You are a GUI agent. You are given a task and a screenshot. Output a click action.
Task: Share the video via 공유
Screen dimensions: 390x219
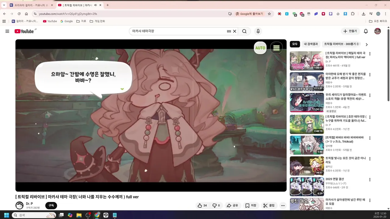click(x=232, y=206)
